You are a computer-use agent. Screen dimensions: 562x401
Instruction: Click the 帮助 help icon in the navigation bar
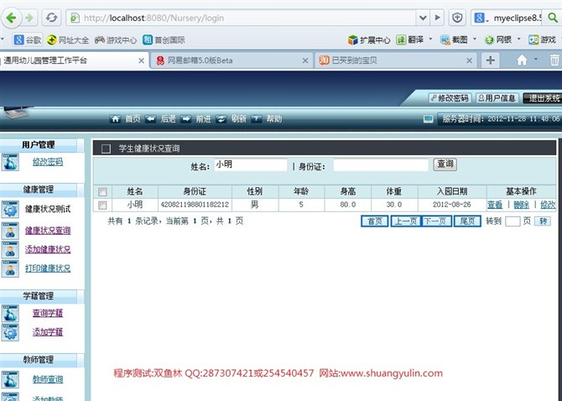point(257,119)
